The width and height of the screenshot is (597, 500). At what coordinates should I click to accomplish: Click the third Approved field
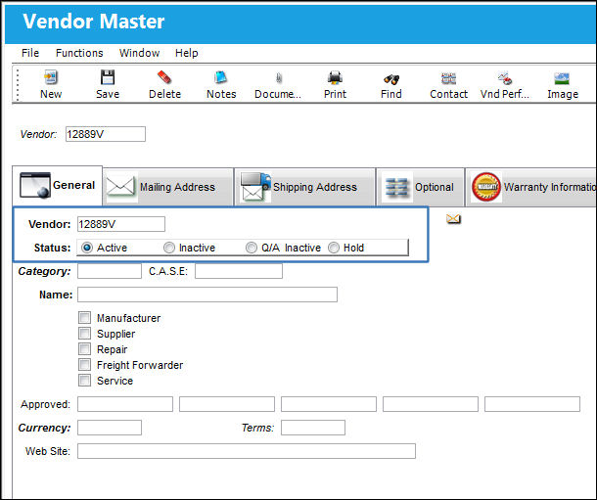[x=329, y=404]
